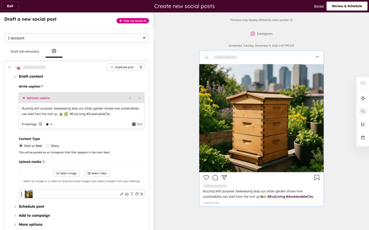Open the AI sparkle caption menu
Viewport: 369px width, 230px height.
coord(48,124)
